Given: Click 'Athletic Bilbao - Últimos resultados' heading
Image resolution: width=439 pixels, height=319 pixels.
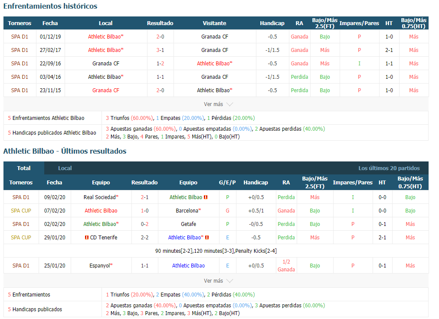Looking at the screenshot, I should [x=65, y=151].
